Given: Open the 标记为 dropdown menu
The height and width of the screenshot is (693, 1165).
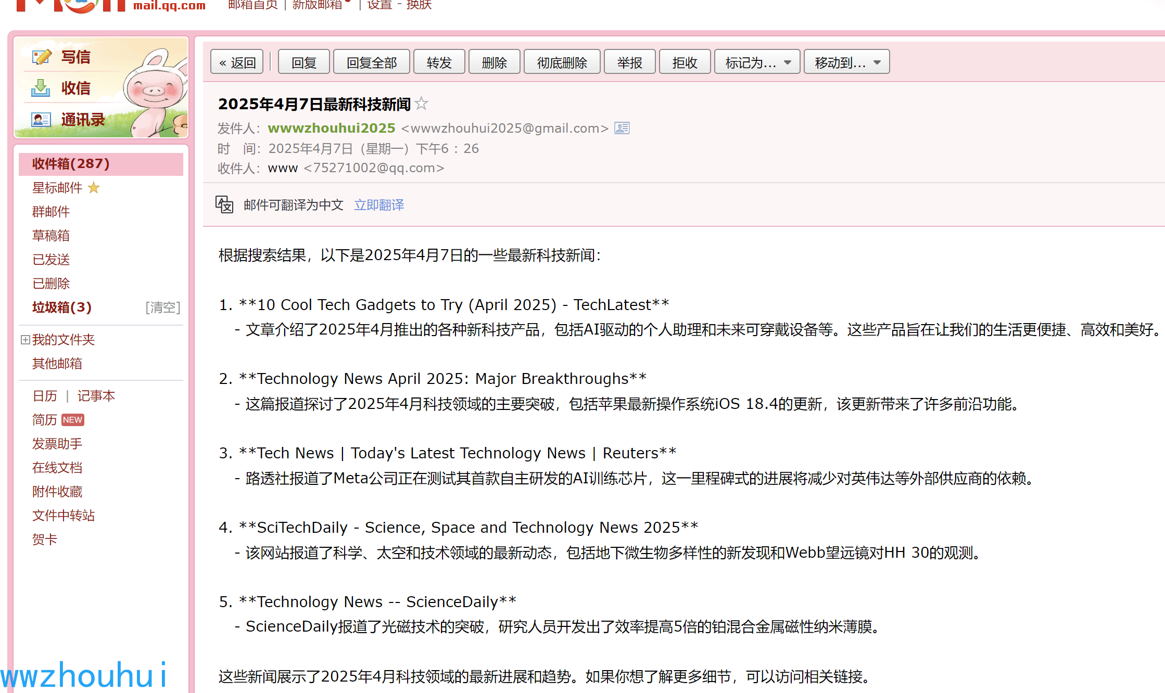Looking at the screenshot, I should [757, 62].
